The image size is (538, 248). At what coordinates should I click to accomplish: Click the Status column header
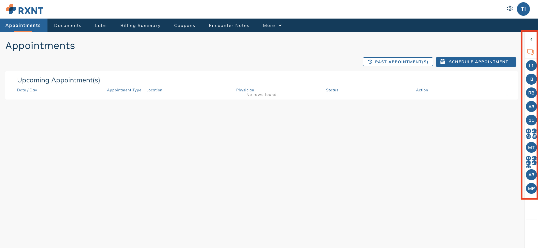(x=332, y=90)
